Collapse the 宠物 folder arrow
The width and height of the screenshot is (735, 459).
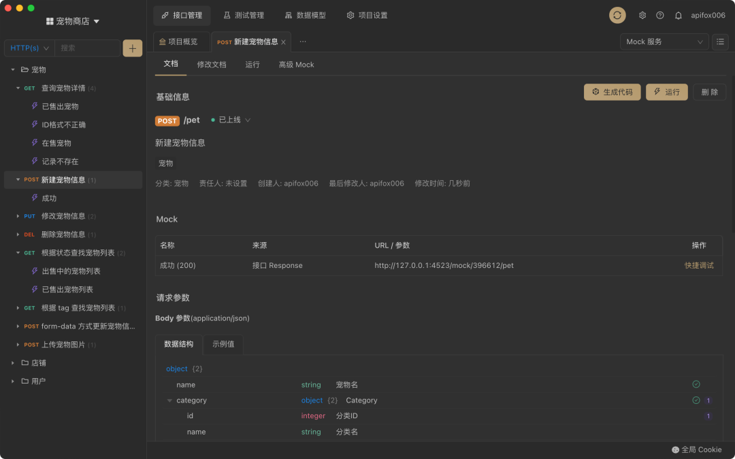[x=13, y=70]
